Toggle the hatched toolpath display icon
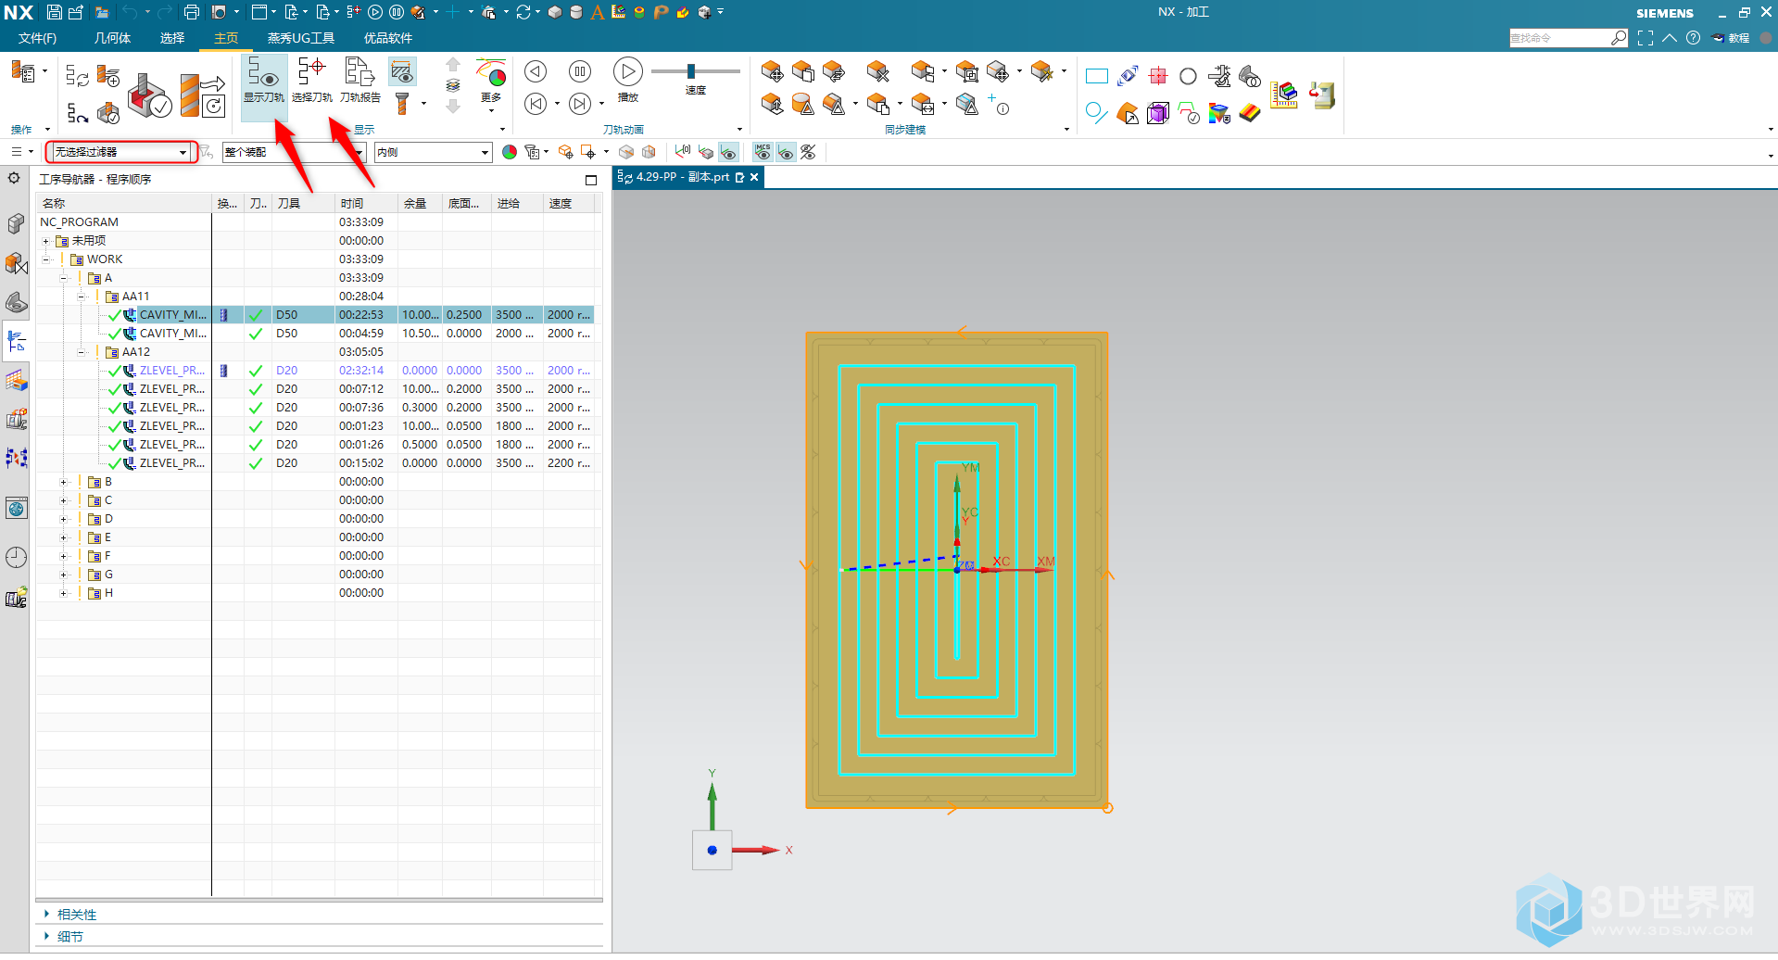This screenshot has height=960, width=1778. coord(402,71)
